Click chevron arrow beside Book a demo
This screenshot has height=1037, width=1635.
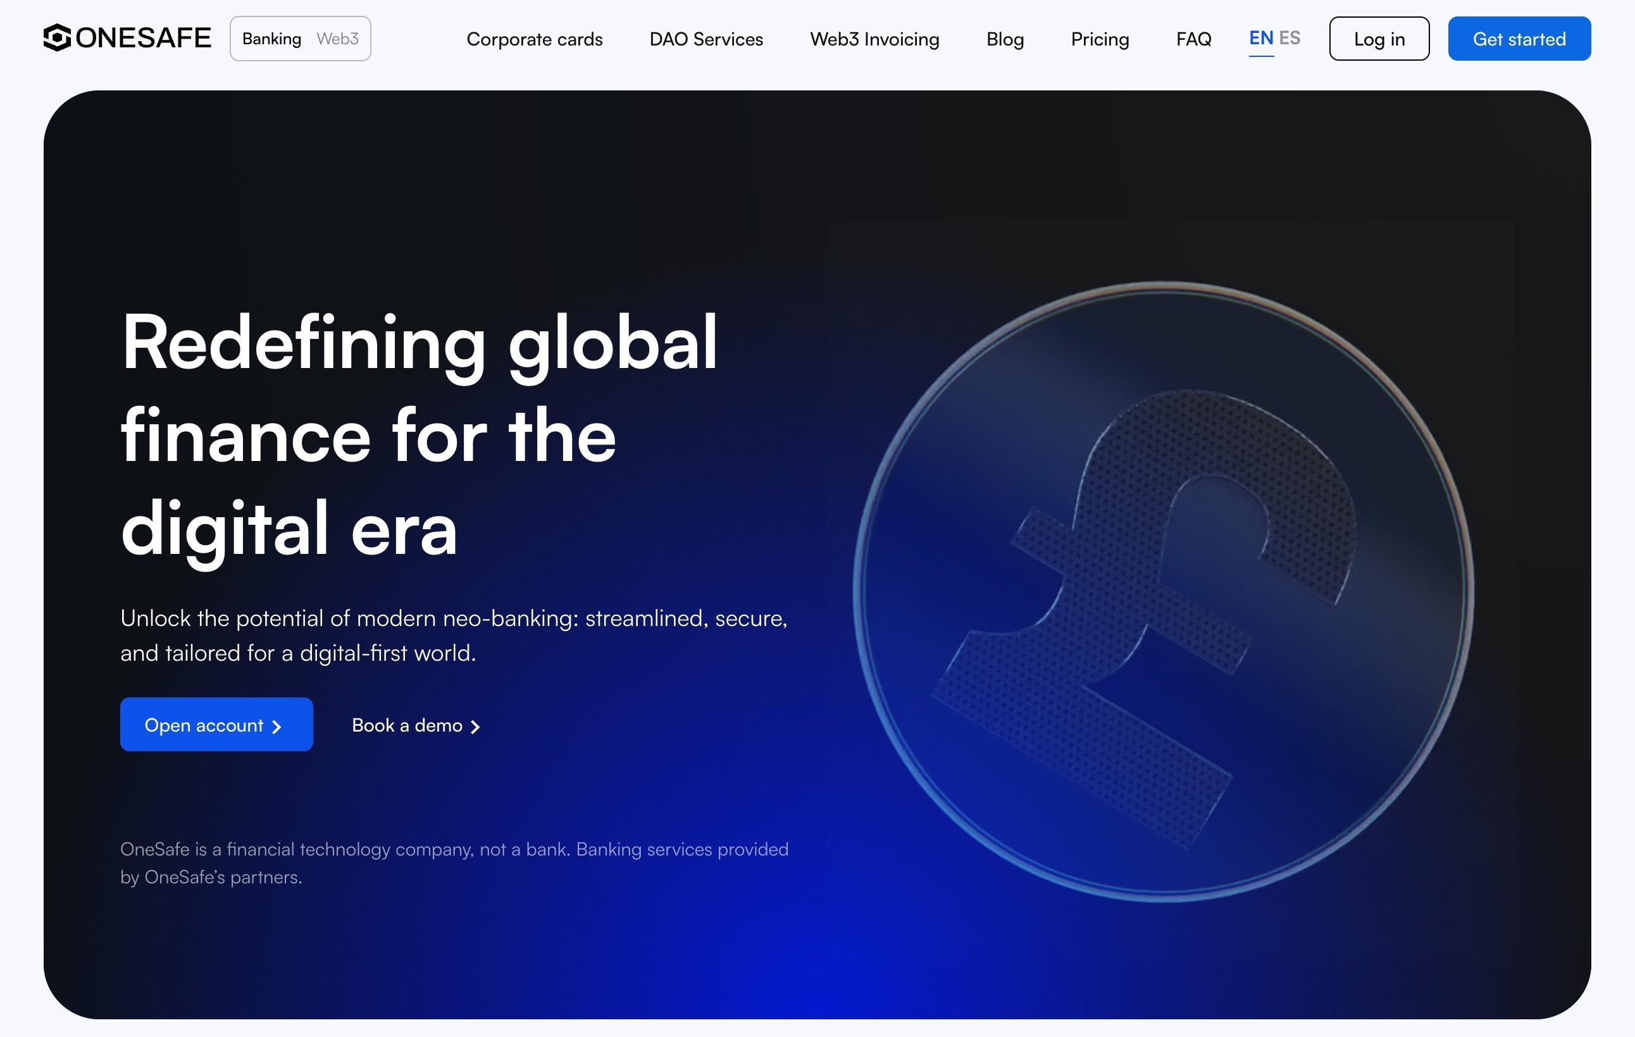point(475,727)
